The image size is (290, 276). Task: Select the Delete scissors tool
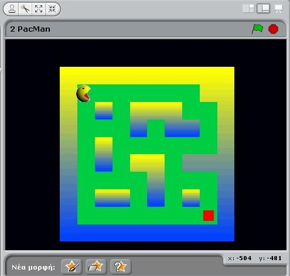25,9
